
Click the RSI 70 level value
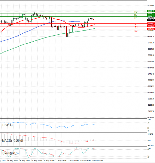tap(149, 123)
